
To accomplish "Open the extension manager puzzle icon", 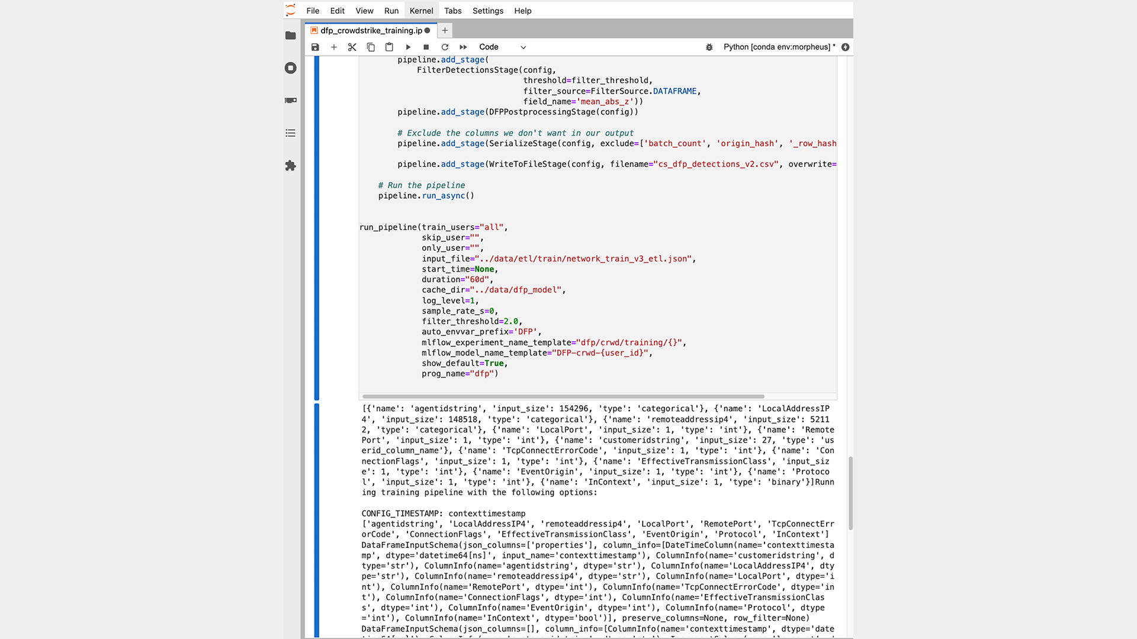I will pos(290,166).
